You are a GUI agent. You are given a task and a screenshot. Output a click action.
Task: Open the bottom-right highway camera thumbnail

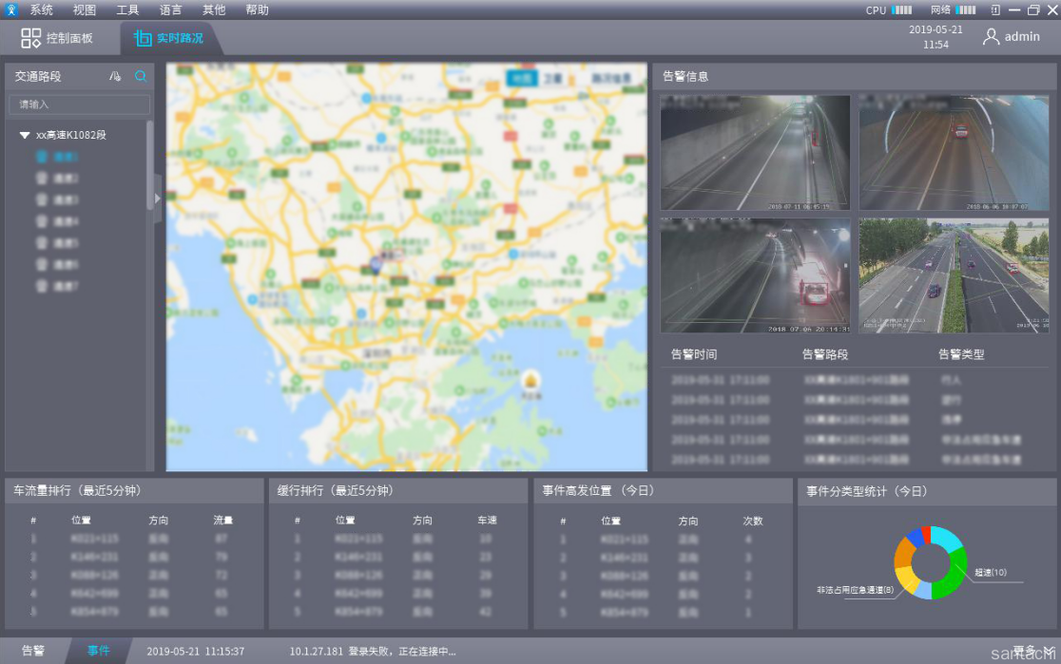click(954, 275)
